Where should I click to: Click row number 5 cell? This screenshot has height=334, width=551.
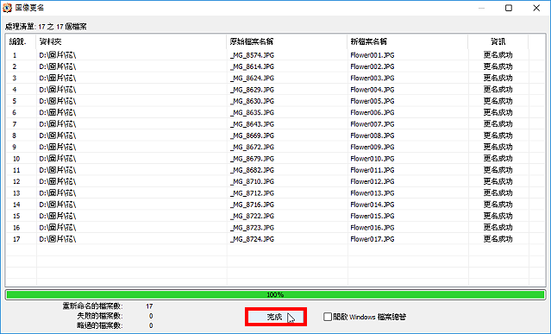point(15,101)
